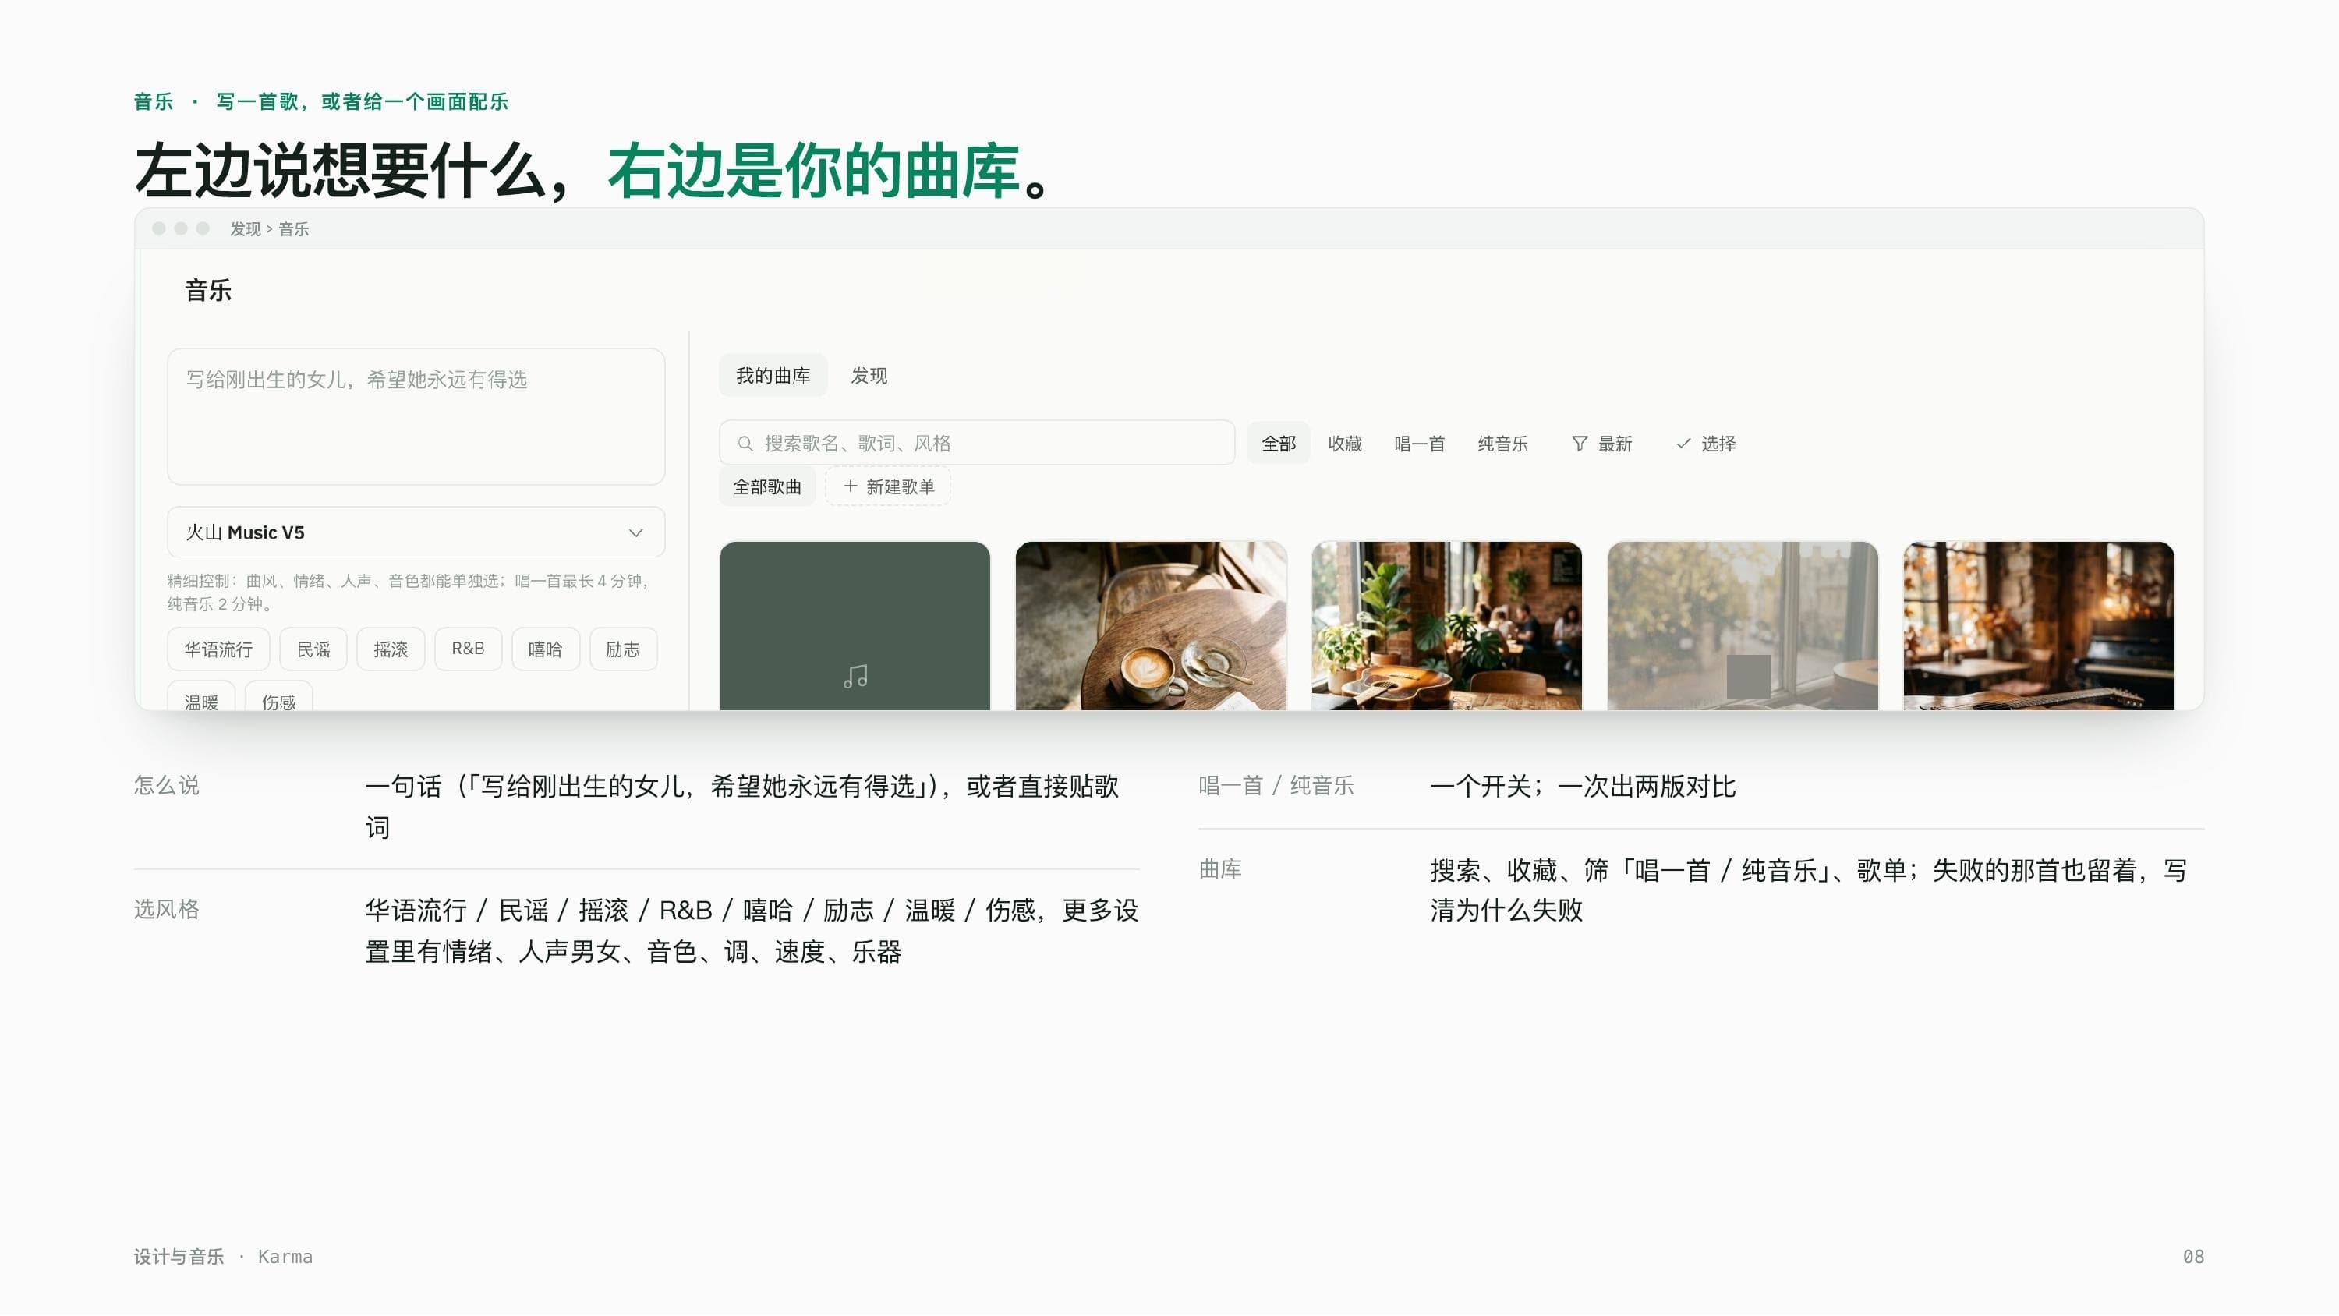Expand the 火山 Music V5 model dropdown

click(x=416, y=532)
